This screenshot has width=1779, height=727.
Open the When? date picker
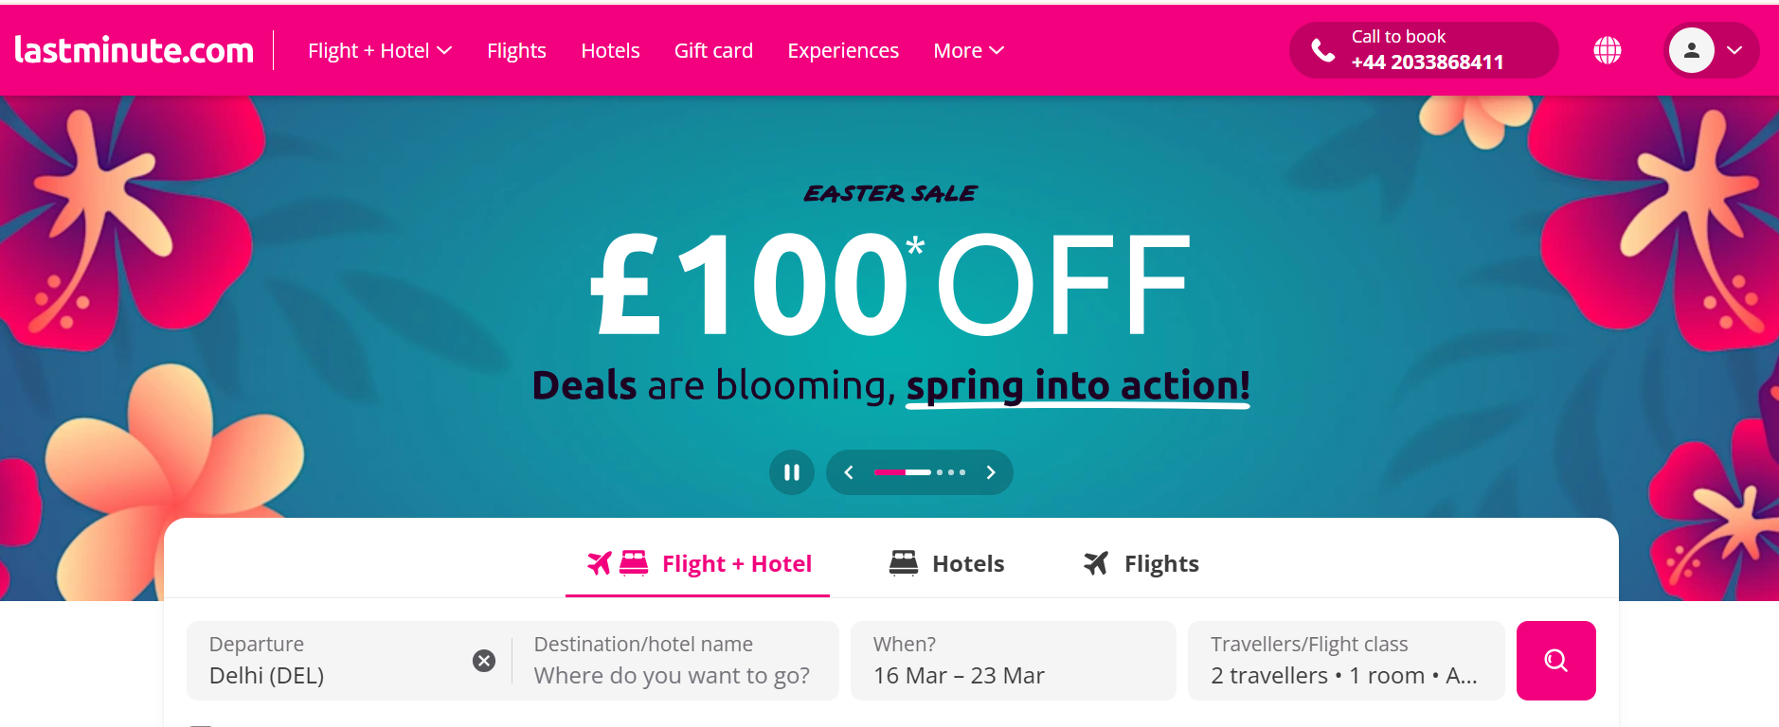[1013, 661]
